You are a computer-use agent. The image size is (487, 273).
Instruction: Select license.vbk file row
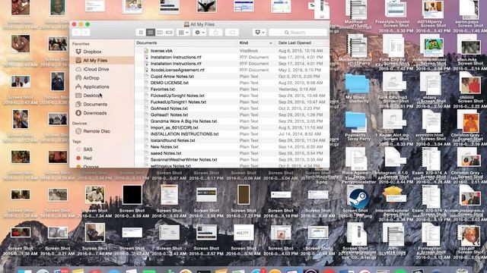[x=232, y=51]
